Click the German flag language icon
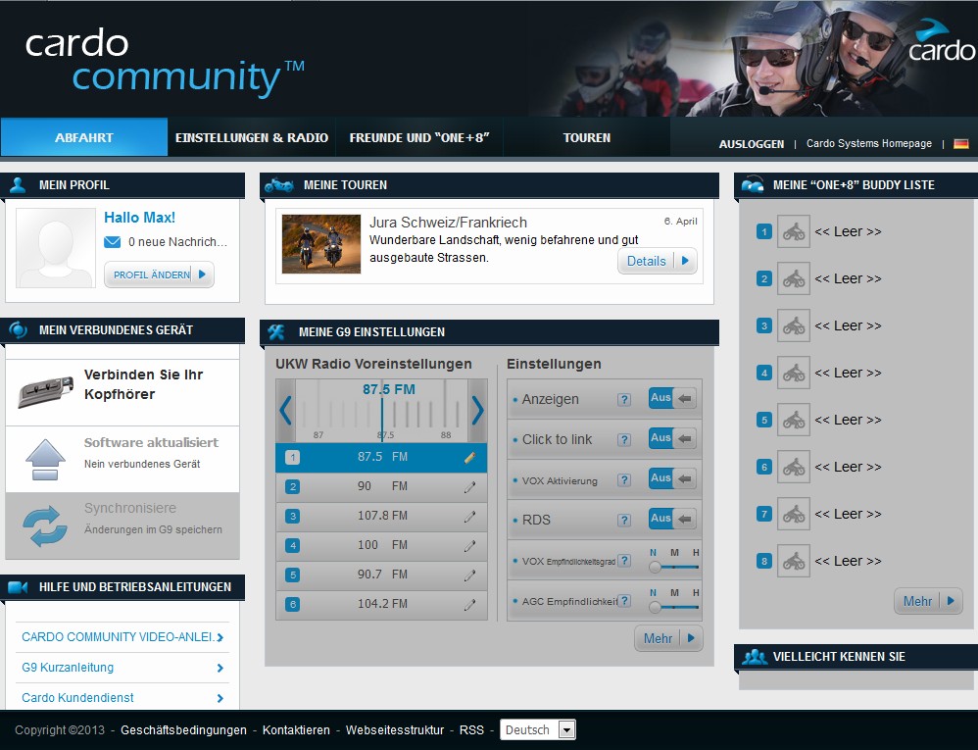 tap(961, 143)
